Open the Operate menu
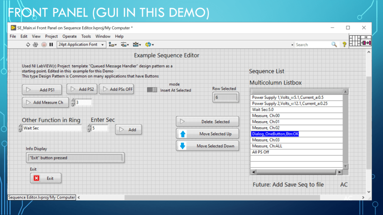The height and width of the screenshot is (215, 383). pyautogui.click(x=69, y=36)
